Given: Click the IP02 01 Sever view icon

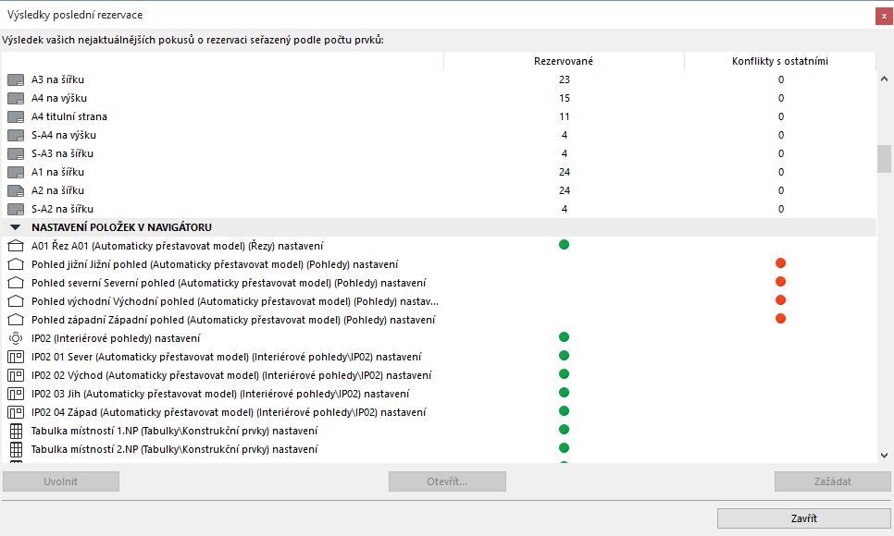Looking at the screenshot, I should tap(15, 357).
